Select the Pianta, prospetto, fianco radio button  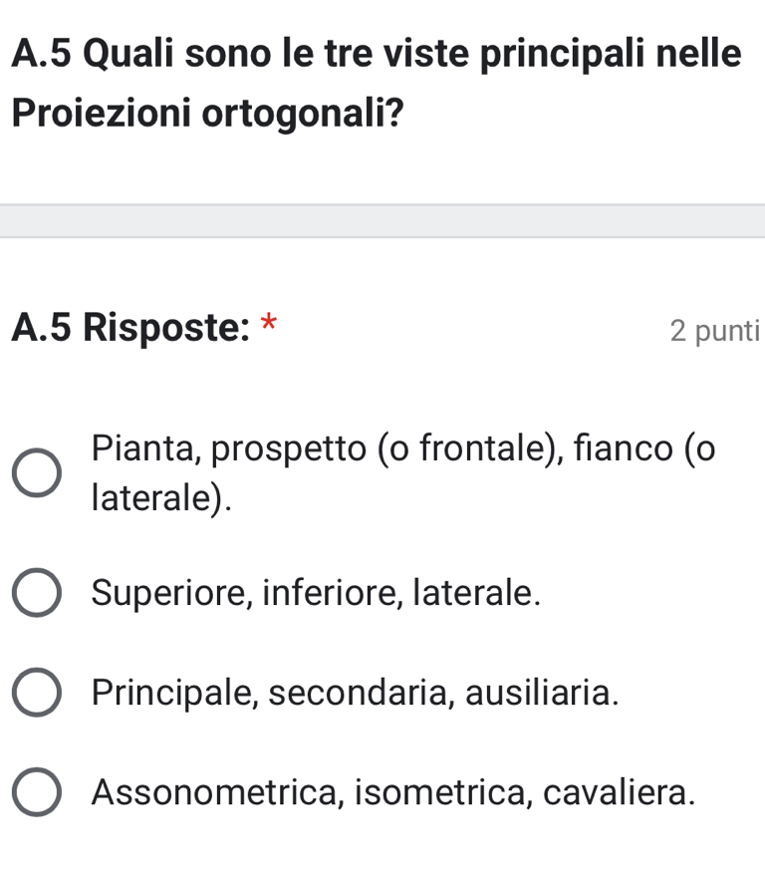click(x=37, y=473)
